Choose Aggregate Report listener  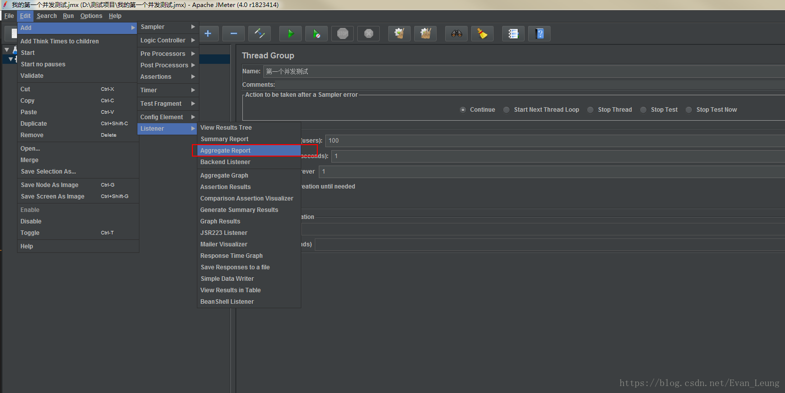pos(249,151)
